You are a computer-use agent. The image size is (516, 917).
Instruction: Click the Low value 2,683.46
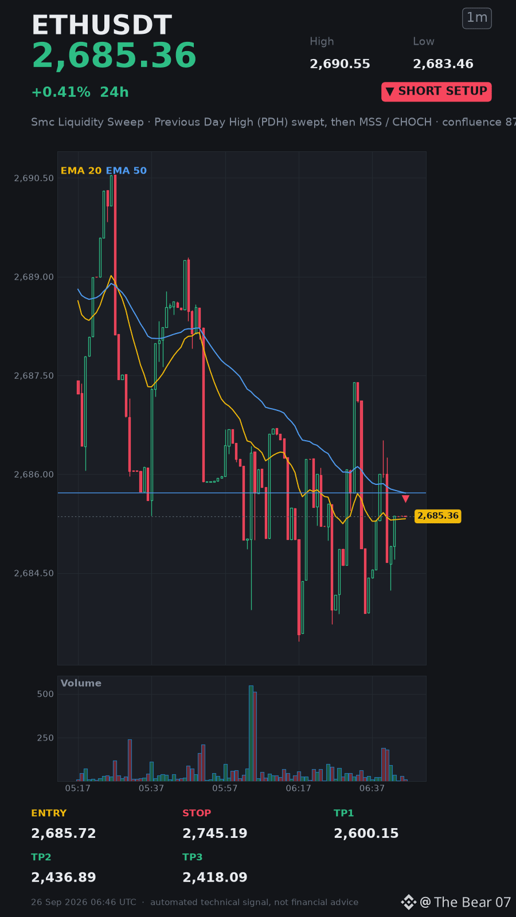(443, 64)
